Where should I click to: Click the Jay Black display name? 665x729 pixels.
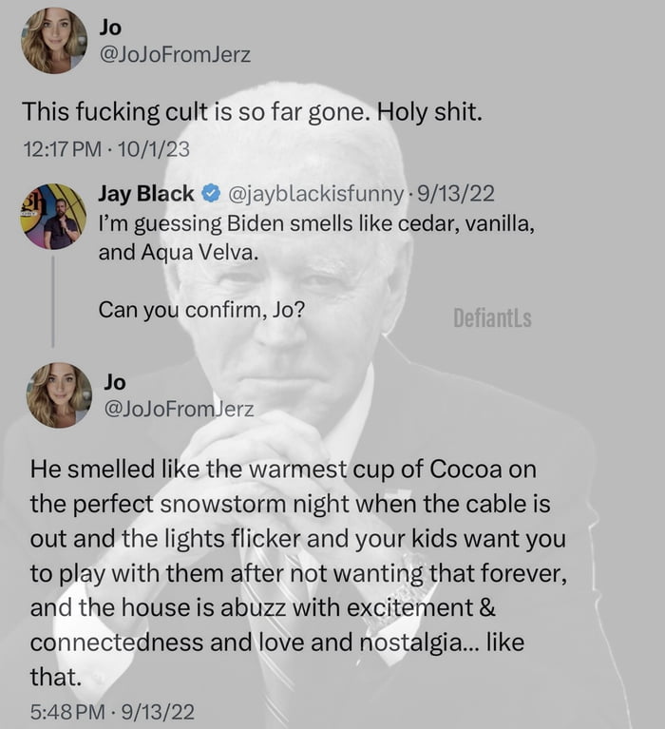point(145,194)
